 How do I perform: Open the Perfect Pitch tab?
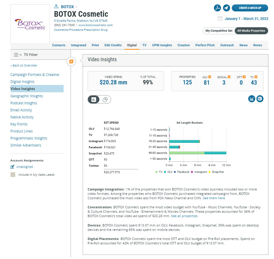pyautogui.click(x=205, y=45)
